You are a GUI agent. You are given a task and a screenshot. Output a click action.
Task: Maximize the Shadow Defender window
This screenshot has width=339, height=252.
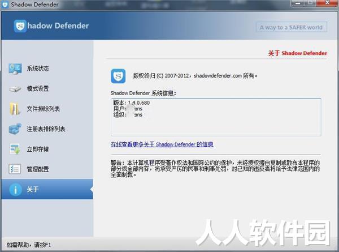click(x=310, y=3)
